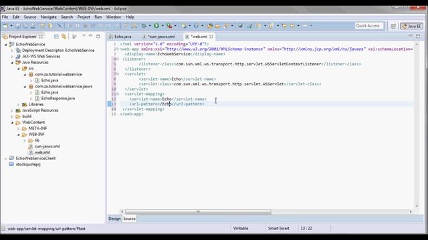The width and height of the screenshot is (428, 240).
Task: Toggle code folding at line 11 servlet-mapping
Action: 118,94
